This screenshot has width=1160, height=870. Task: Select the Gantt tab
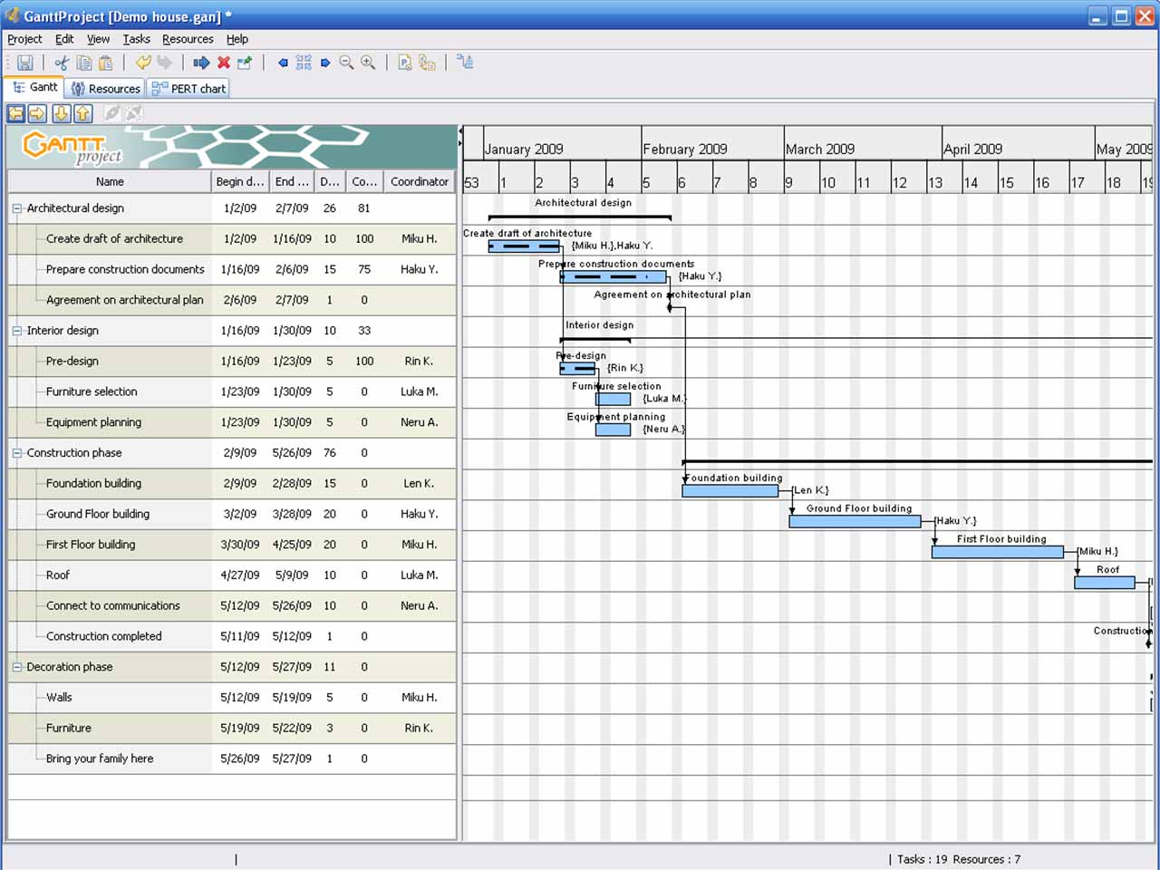[x=35, y=88]
